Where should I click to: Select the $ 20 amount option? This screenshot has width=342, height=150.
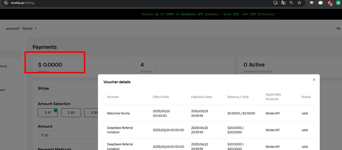click(71, 112)
